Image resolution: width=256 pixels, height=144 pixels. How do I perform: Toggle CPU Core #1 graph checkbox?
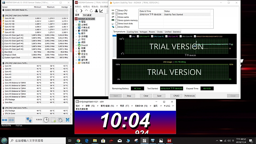click(x=138, y=36)
